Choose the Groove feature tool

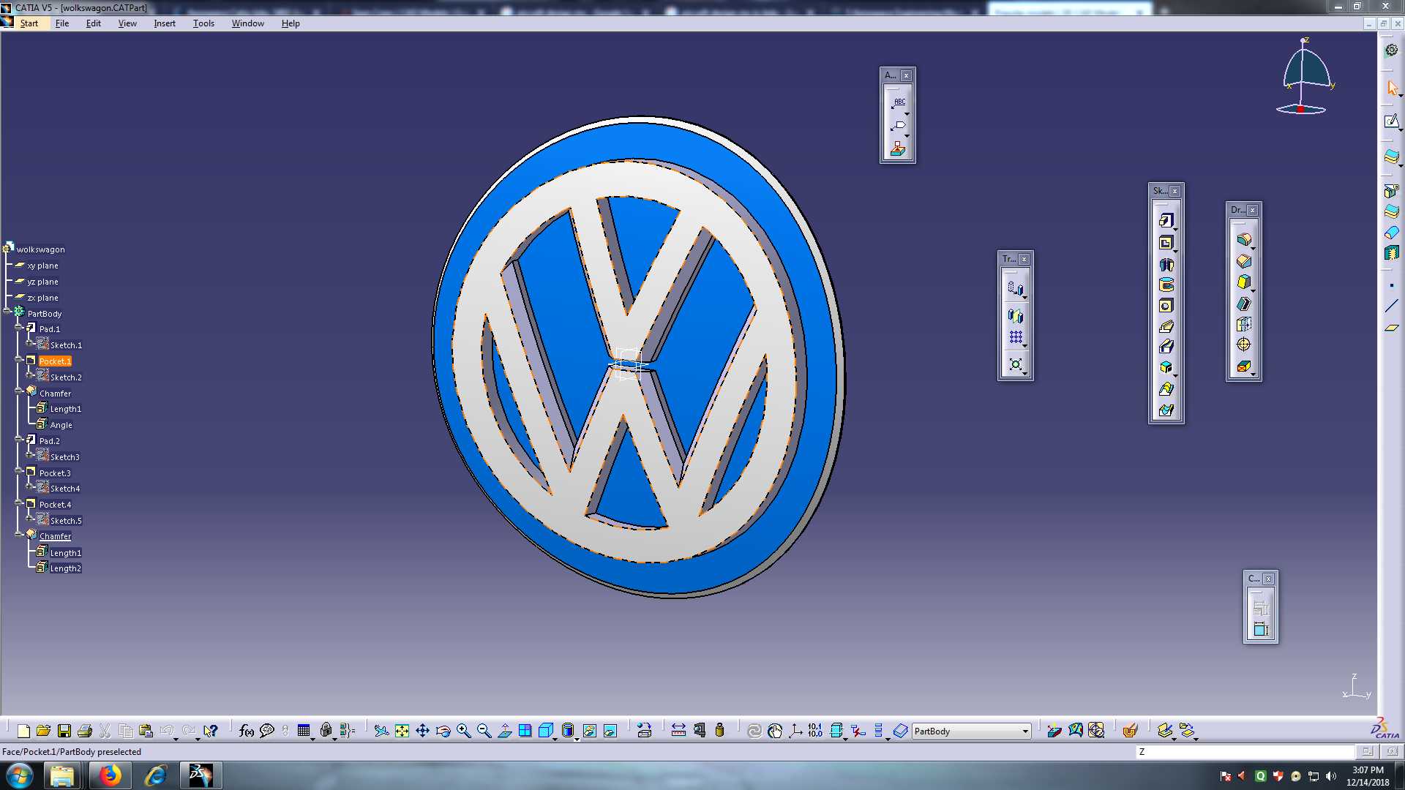(x=1166, y=285)
